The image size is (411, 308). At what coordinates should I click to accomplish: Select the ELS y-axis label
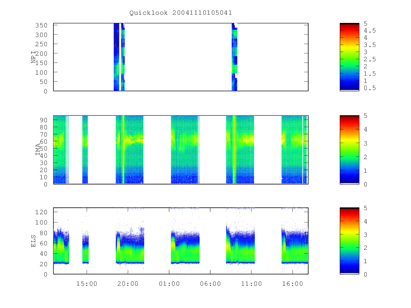click(x=34, y=241)
